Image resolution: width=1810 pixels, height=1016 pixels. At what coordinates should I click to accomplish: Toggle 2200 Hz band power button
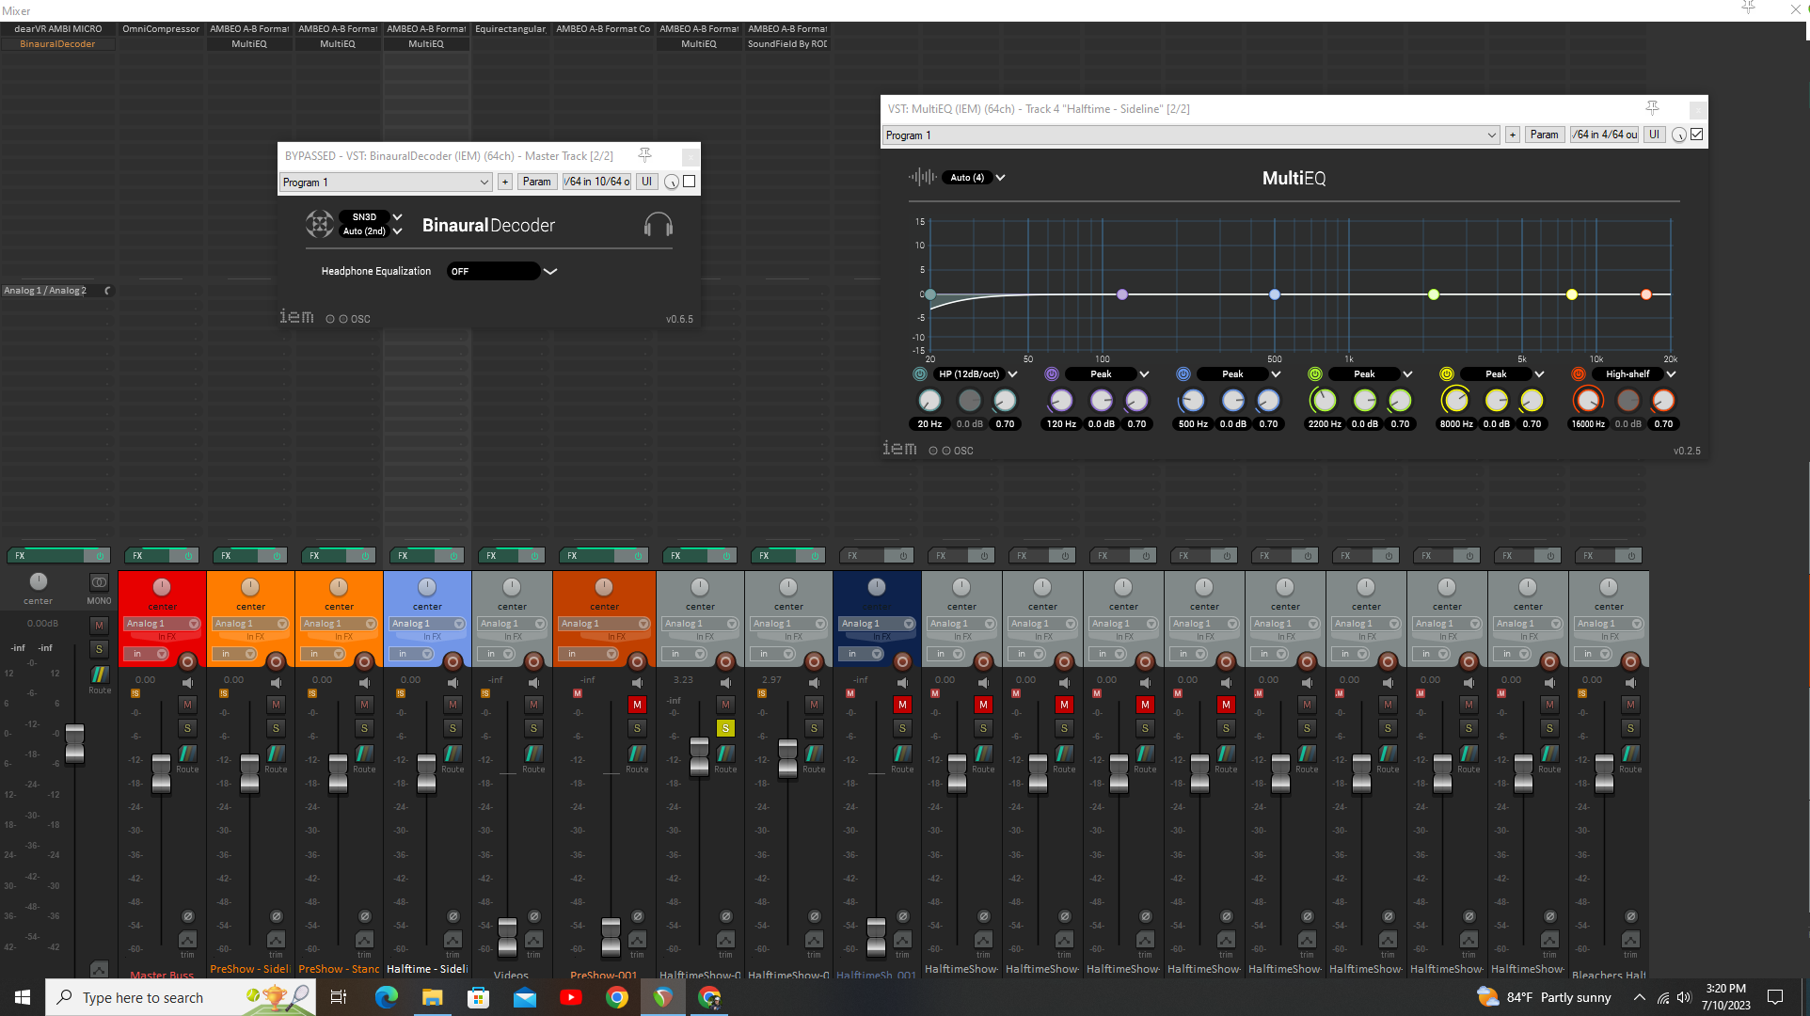pos(1315,374)
